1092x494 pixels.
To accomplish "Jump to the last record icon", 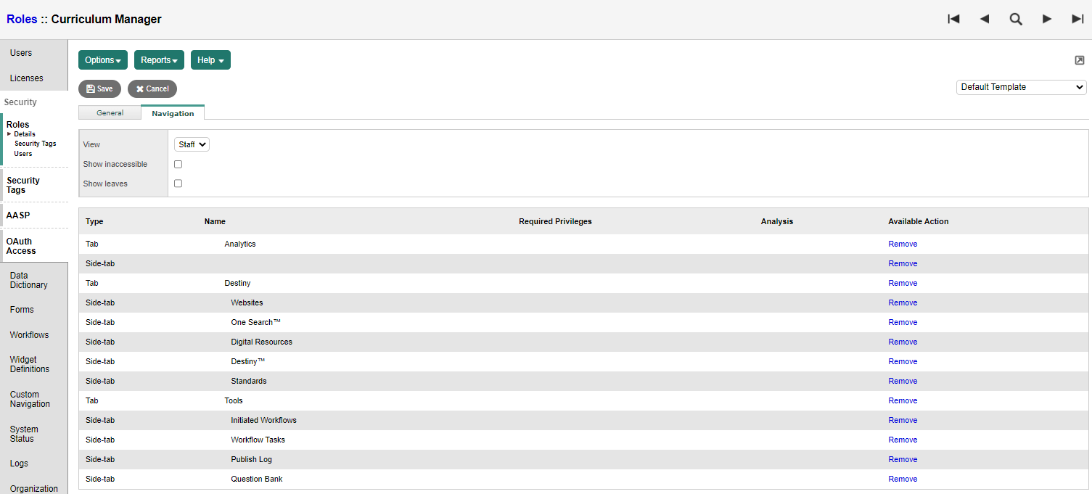I will coord(1078,19).
